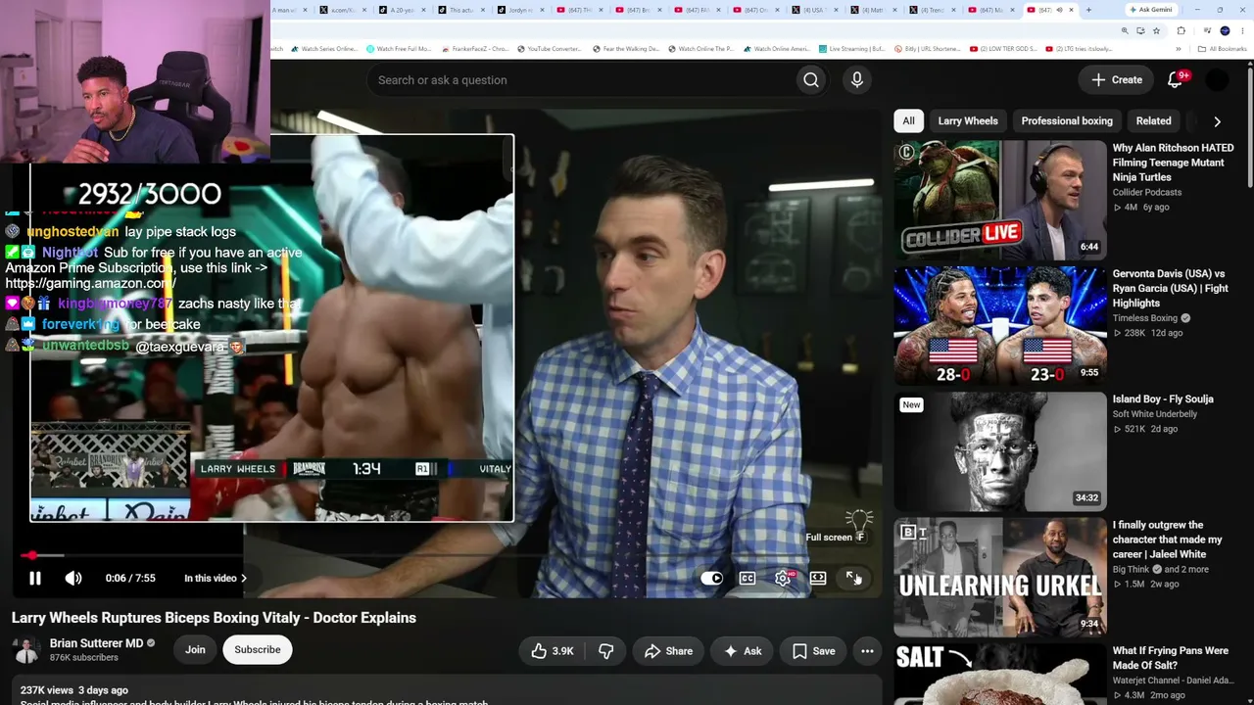Dislike the video with thumbs down
Image resolution: width=1254 pixels, height=705 pixels.
[606, 651]
